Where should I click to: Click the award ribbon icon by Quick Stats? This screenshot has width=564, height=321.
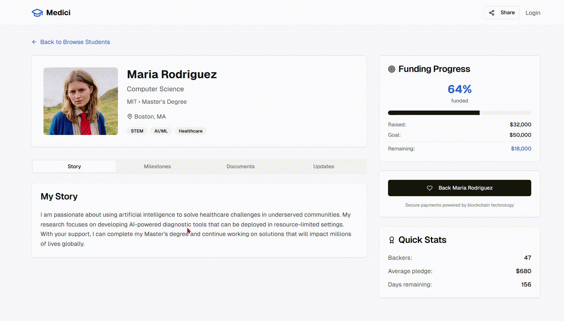[x=392, y=240]
